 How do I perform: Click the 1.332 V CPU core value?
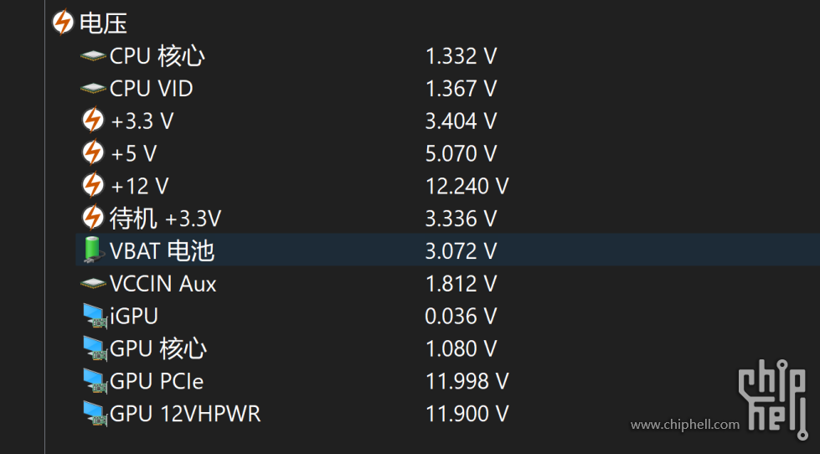pyautogui.click(x=461, y=56)
